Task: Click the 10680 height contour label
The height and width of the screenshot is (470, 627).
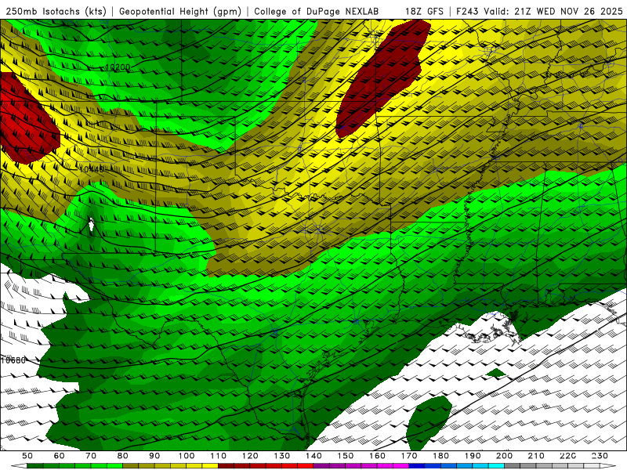Action: pos(13,360)
